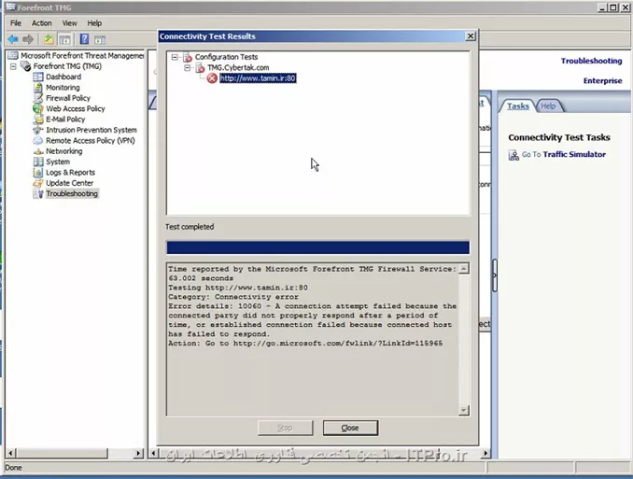Viewport: 633px width, 479px height.
Task: Click the Dashboard node icon
Action: click(x=38, y=77)
